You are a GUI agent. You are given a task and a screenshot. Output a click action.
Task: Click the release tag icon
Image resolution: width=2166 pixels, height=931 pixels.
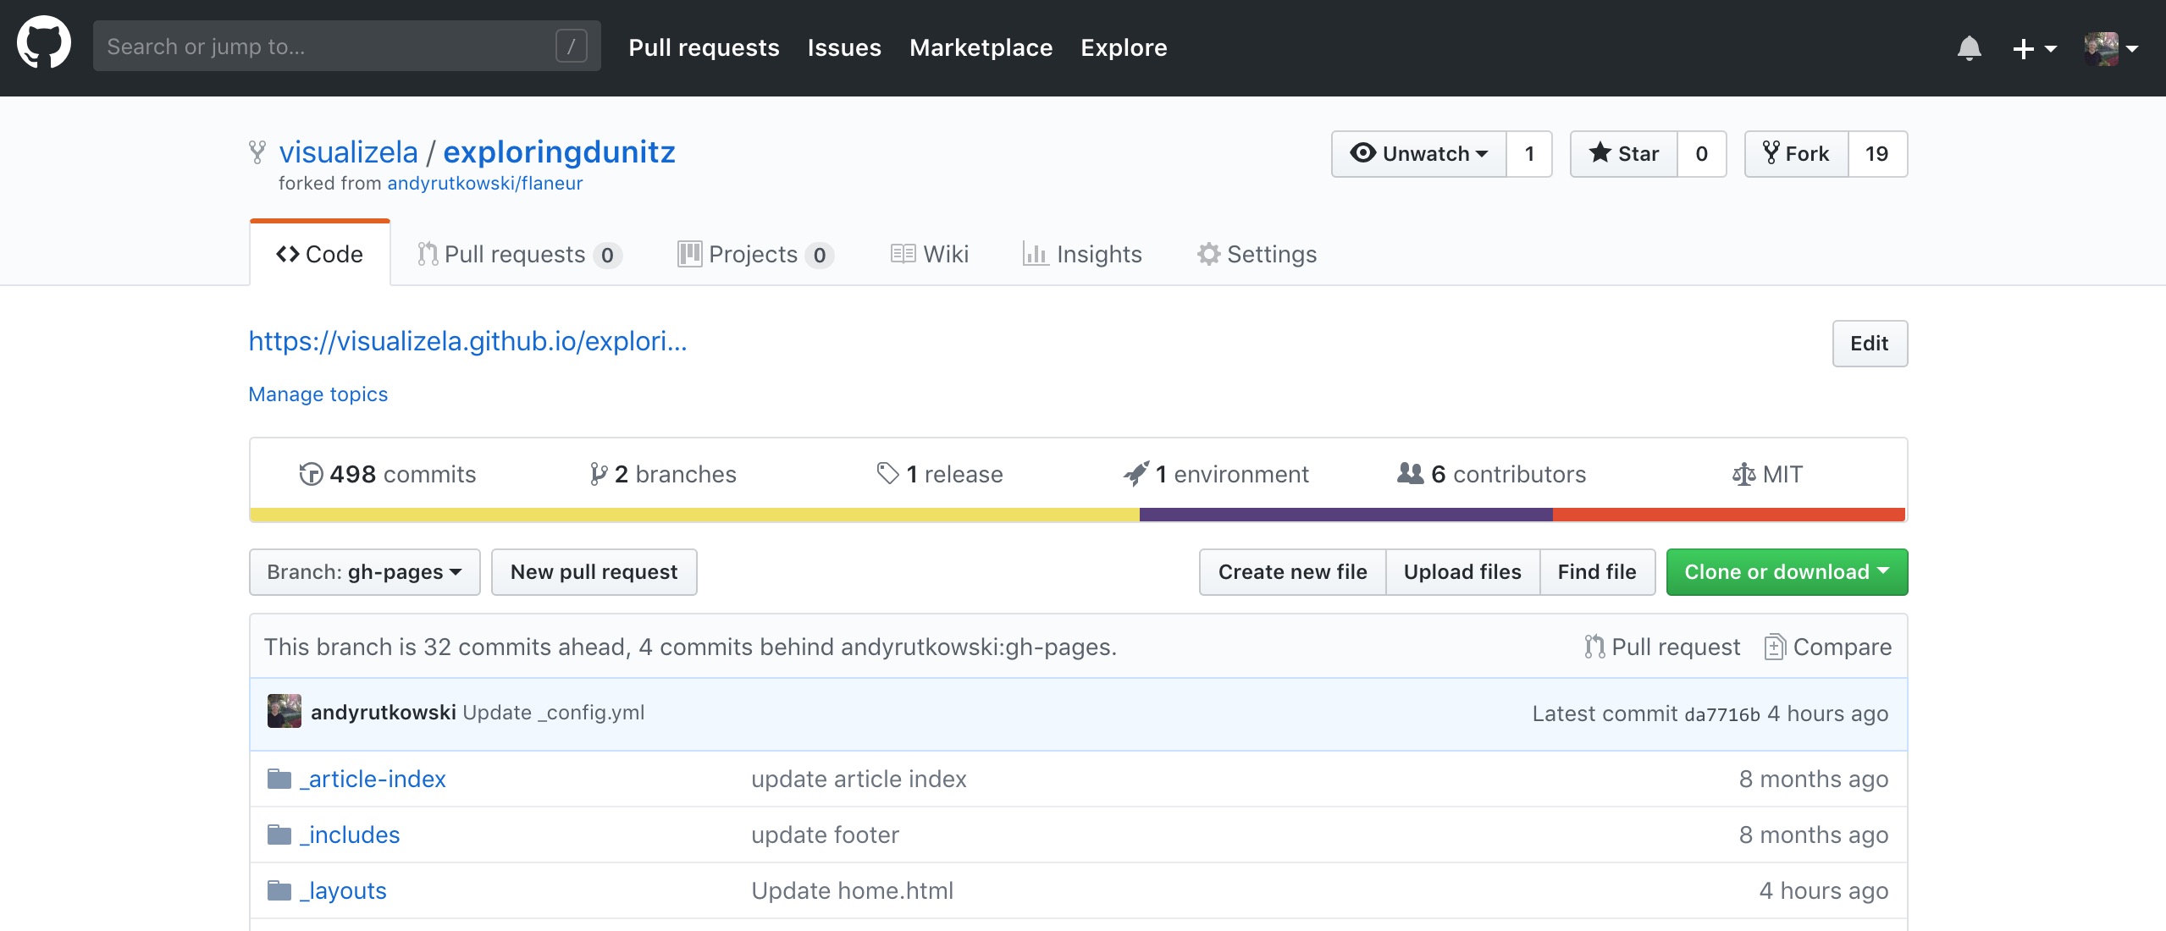click(x=887, y=474)
